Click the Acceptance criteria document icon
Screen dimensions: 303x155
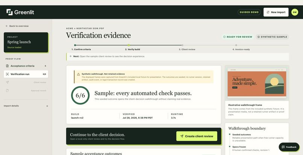click(8, 66)
